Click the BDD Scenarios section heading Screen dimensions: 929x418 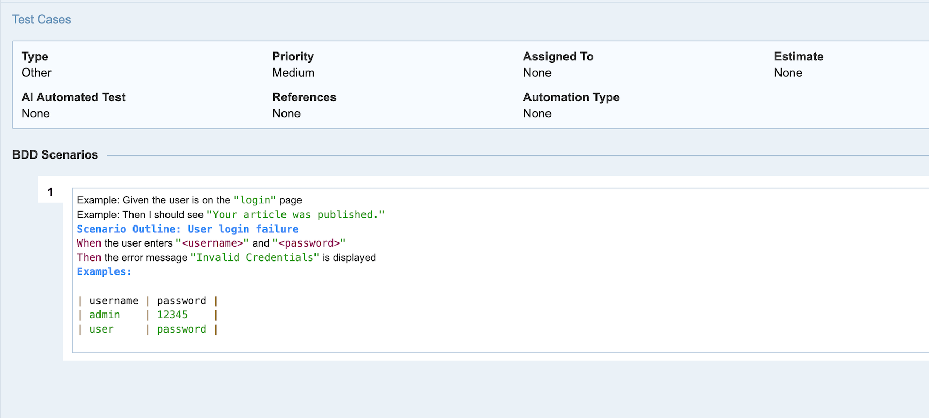tap(55, 155)
